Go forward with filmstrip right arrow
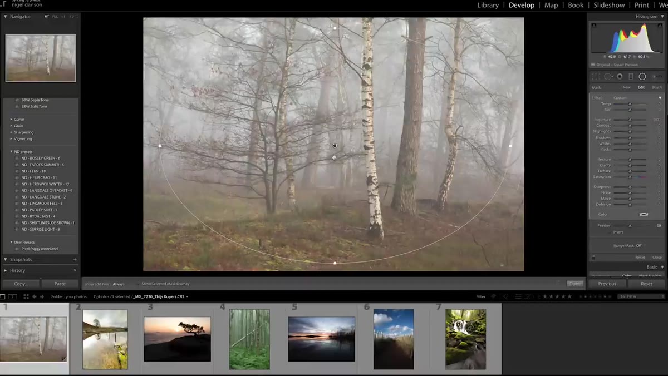 42,296
